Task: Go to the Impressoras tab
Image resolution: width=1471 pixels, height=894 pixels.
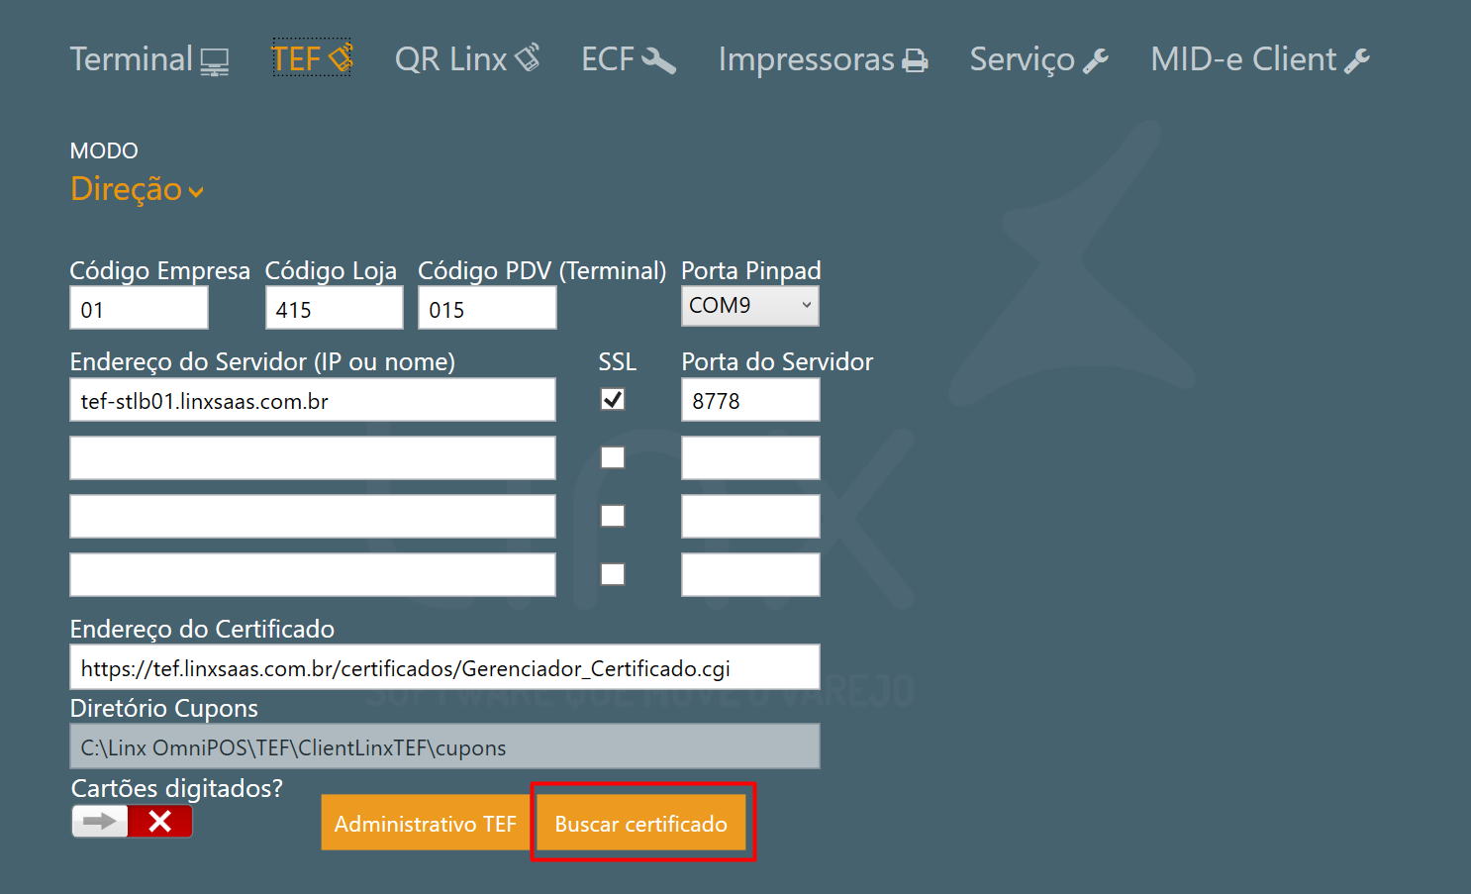Action: (824, 59)
